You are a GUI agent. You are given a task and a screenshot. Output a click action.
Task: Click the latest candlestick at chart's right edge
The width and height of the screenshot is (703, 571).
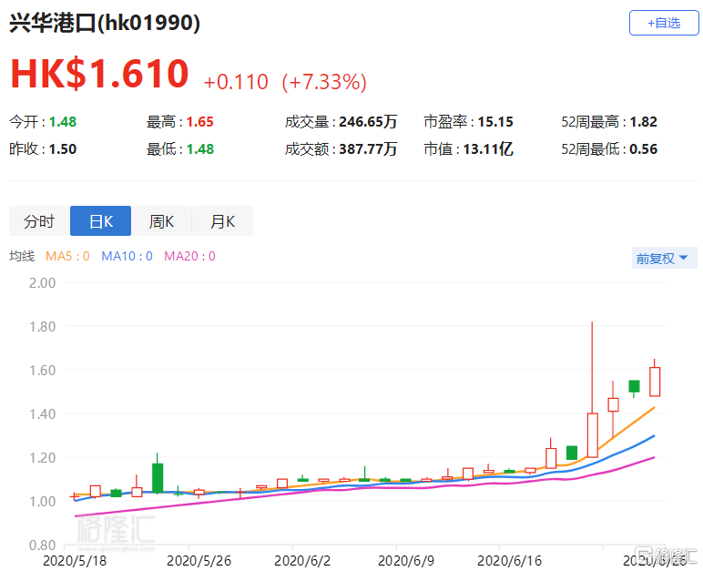click(655, 381)
